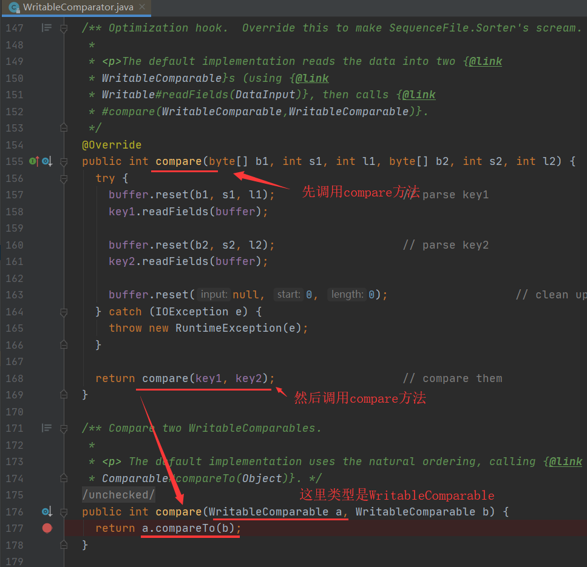The width and height of the screenshot is (587, 567).
Task: Remove the breakpoint on line 177
Action: pos(47,528)
